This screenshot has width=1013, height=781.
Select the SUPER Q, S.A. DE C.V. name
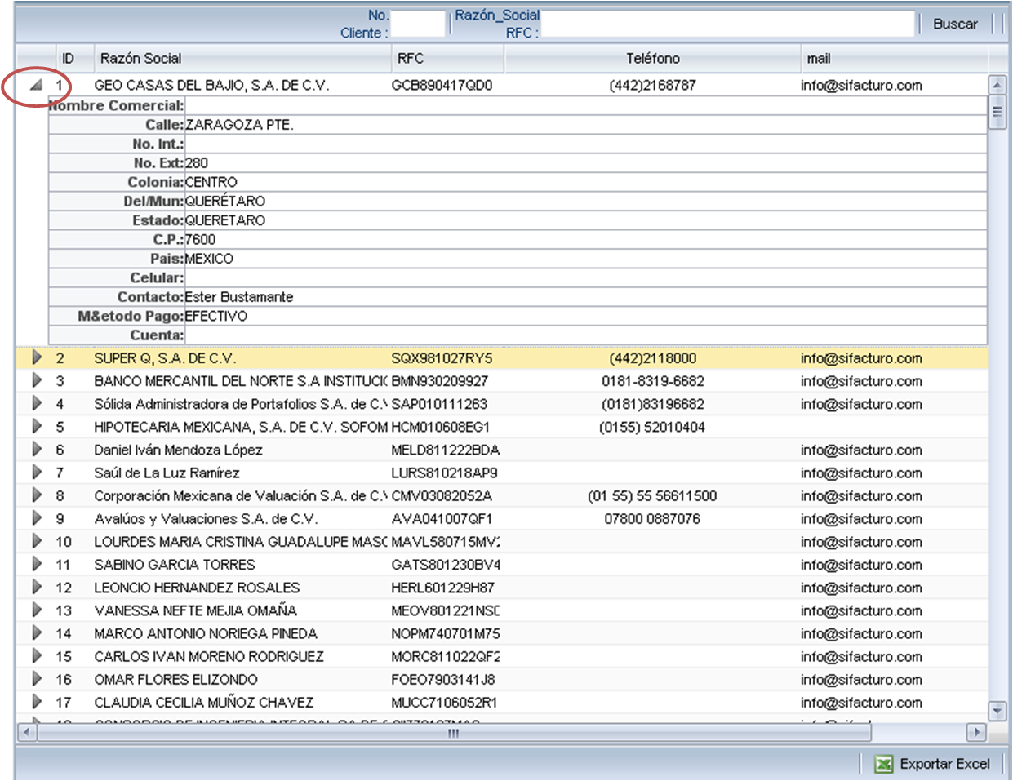point(165,358)
